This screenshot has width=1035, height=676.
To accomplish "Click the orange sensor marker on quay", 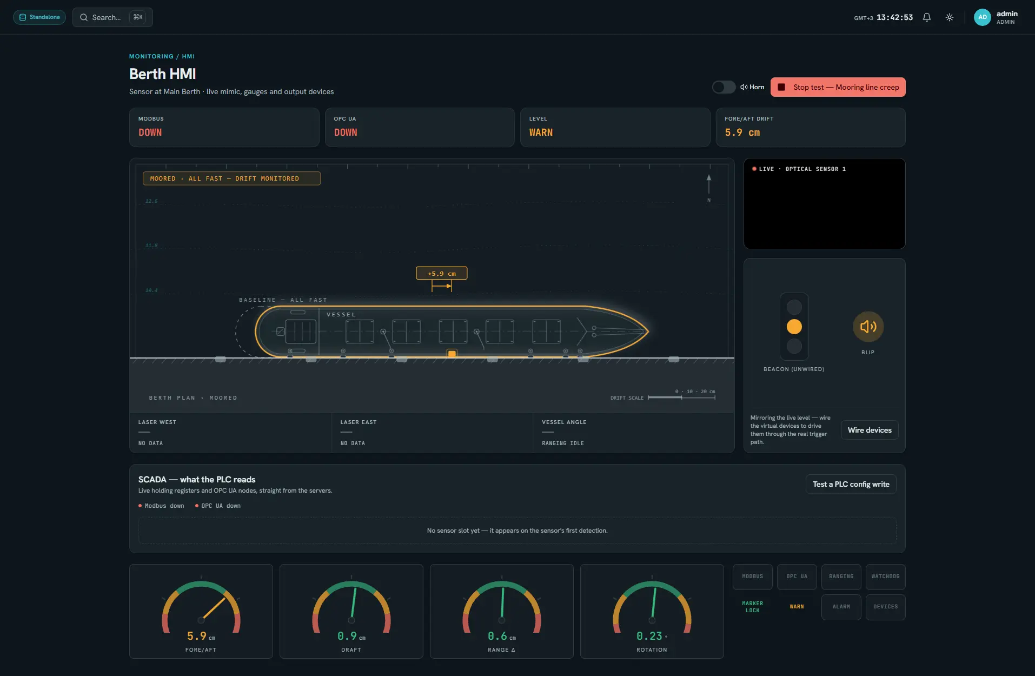I will [x=452, y=354].
